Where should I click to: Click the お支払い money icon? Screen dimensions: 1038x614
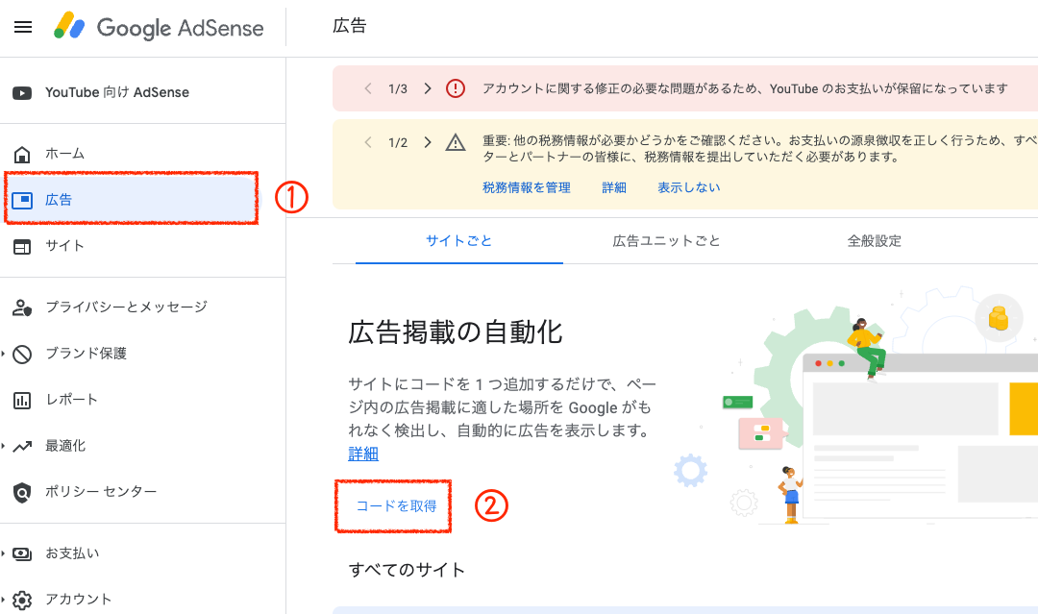[x=22, y=553]
